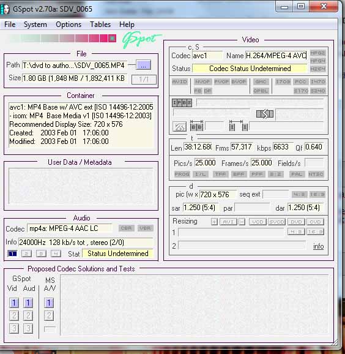
Task: Click the PFF indicator
Action: pos(257,174)
